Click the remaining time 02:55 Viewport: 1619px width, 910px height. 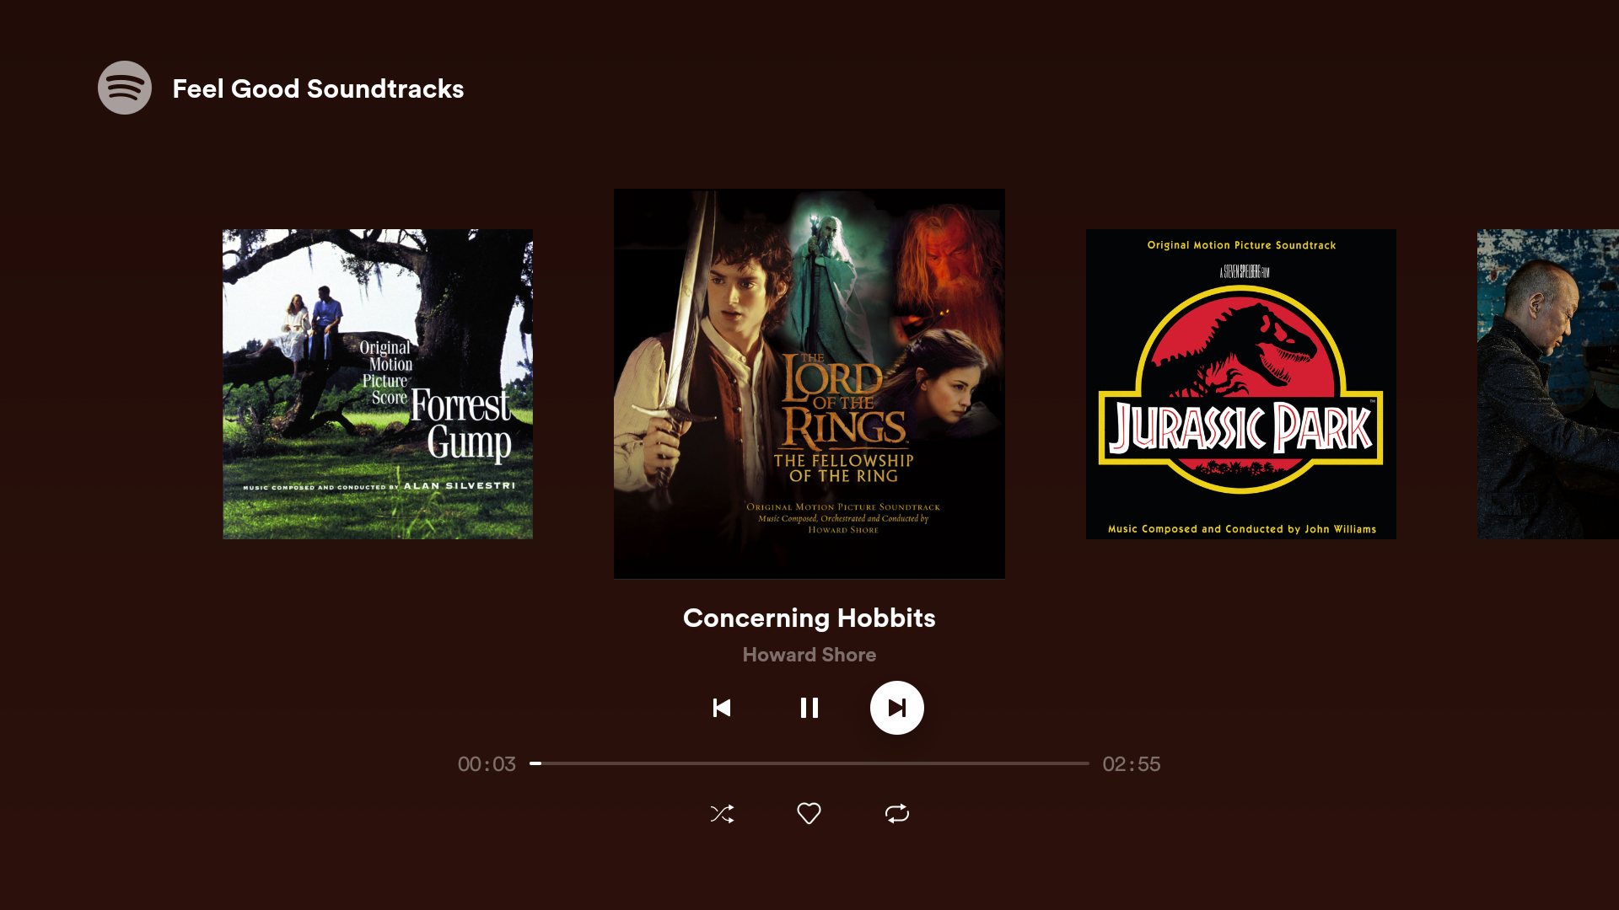point(1132,764)
